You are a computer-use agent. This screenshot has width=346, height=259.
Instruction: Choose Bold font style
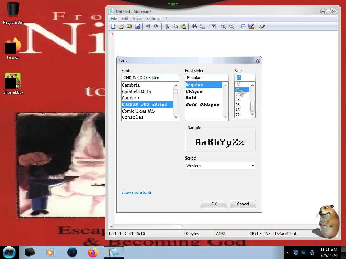[204, 98]
